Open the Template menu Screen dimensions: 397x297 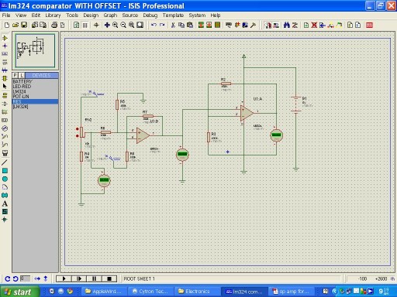click(173, 15)
